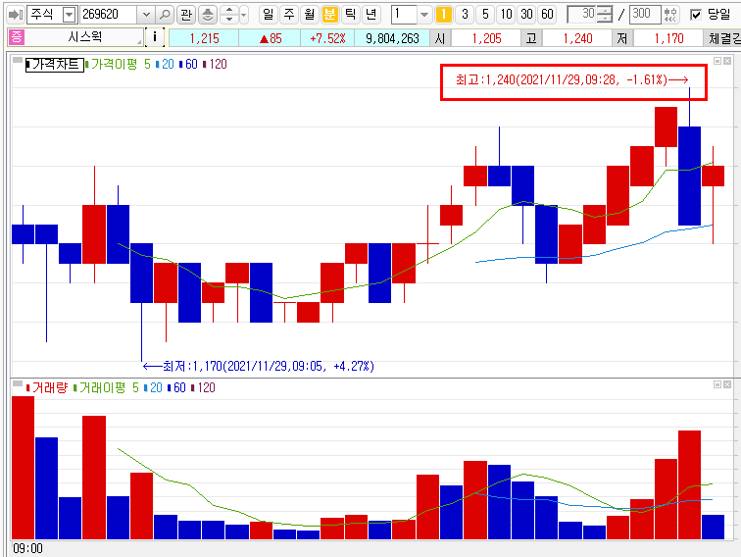Viewport: 741px width, 557px height.
Task: Click the 120-period price MA legend
Action: 215,65
